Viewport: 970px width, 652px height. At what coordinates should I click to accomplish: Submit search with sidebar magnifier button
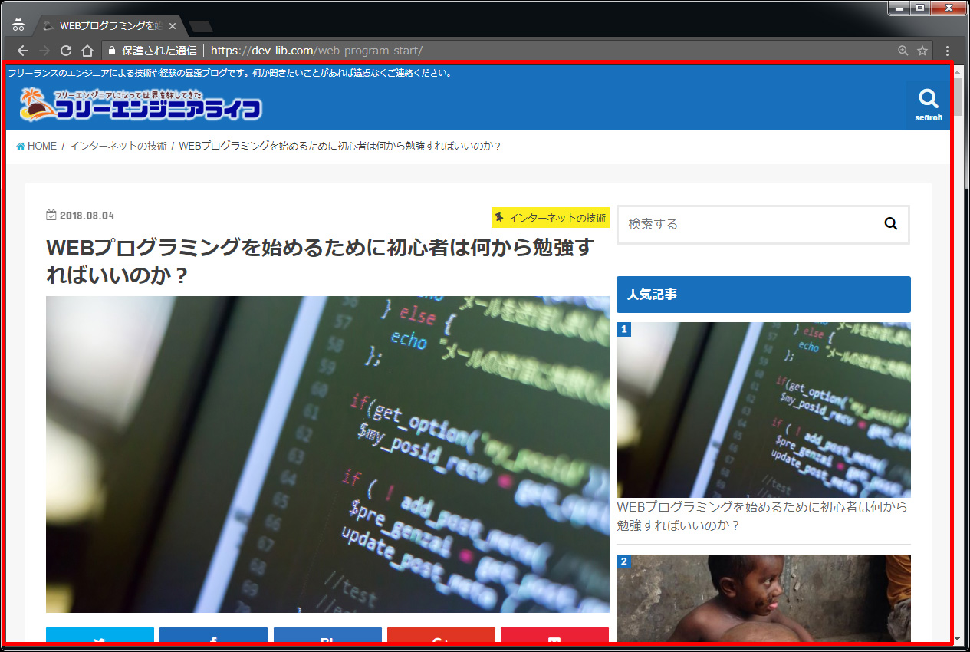coord(890,224)
